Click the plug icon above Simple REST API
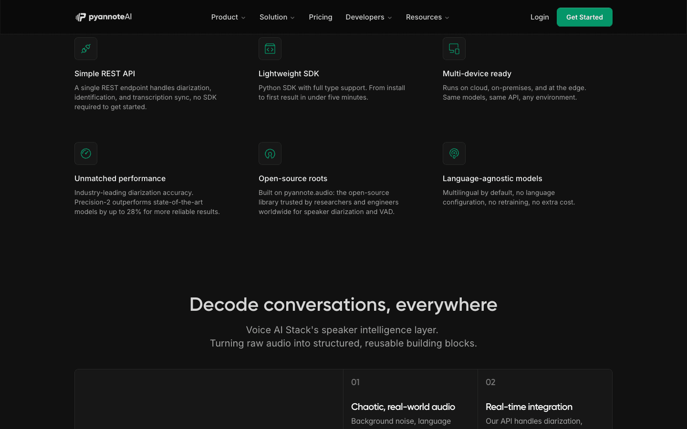Screen dimensions: 687x429 pos(86,49)
